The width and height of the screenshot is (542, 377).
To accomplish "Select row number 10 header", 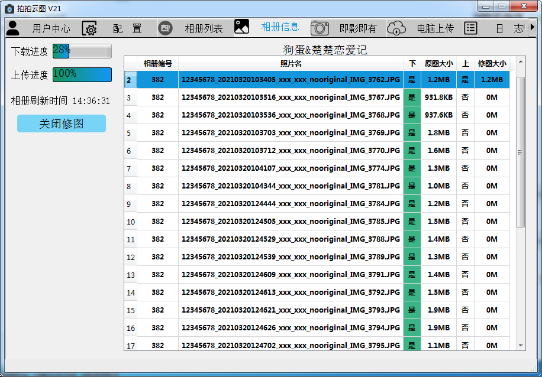I will (130, 222).
